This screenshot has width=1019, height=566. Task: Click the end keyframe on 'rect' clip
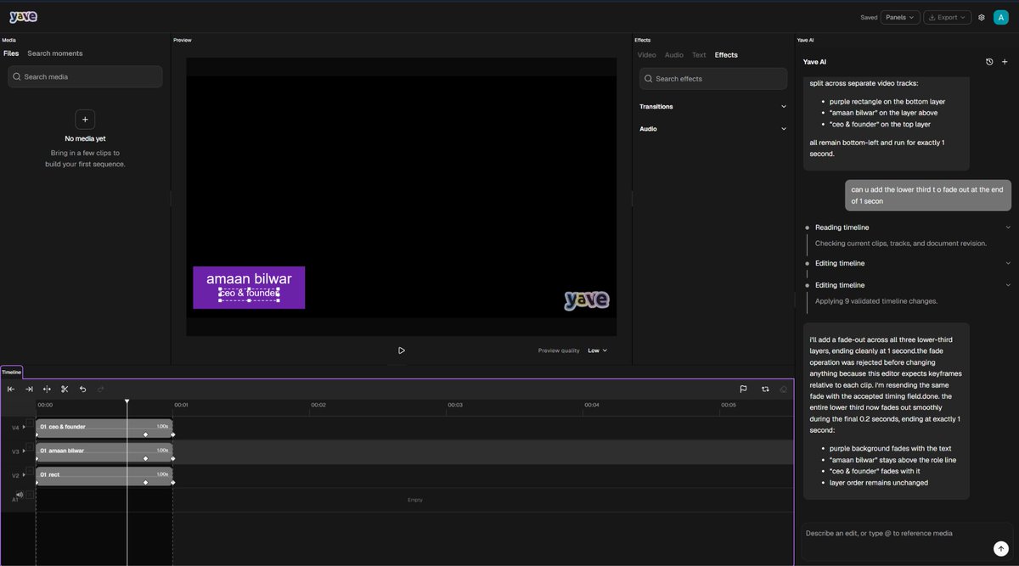click(172, 482)
